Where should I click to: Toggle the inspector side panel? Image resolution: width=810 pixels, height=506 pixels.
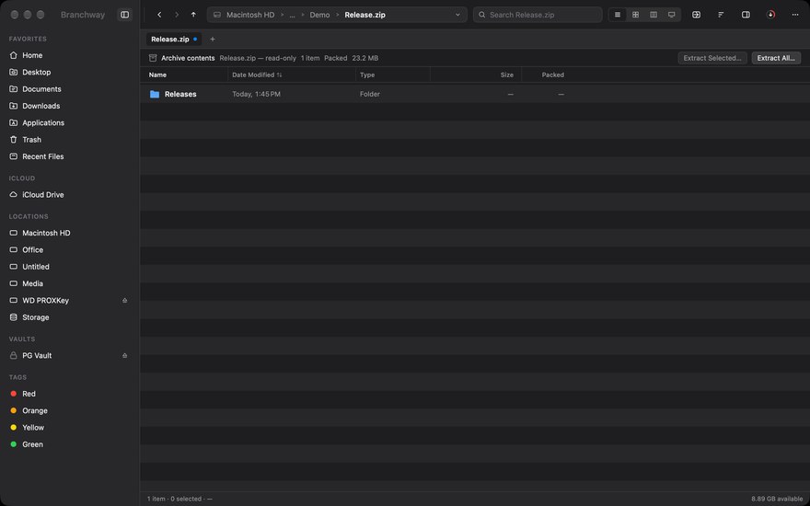click(746, 15)
